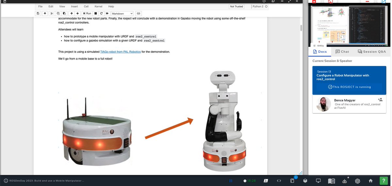Restart the kernel with the circular arrow icon

102,13
